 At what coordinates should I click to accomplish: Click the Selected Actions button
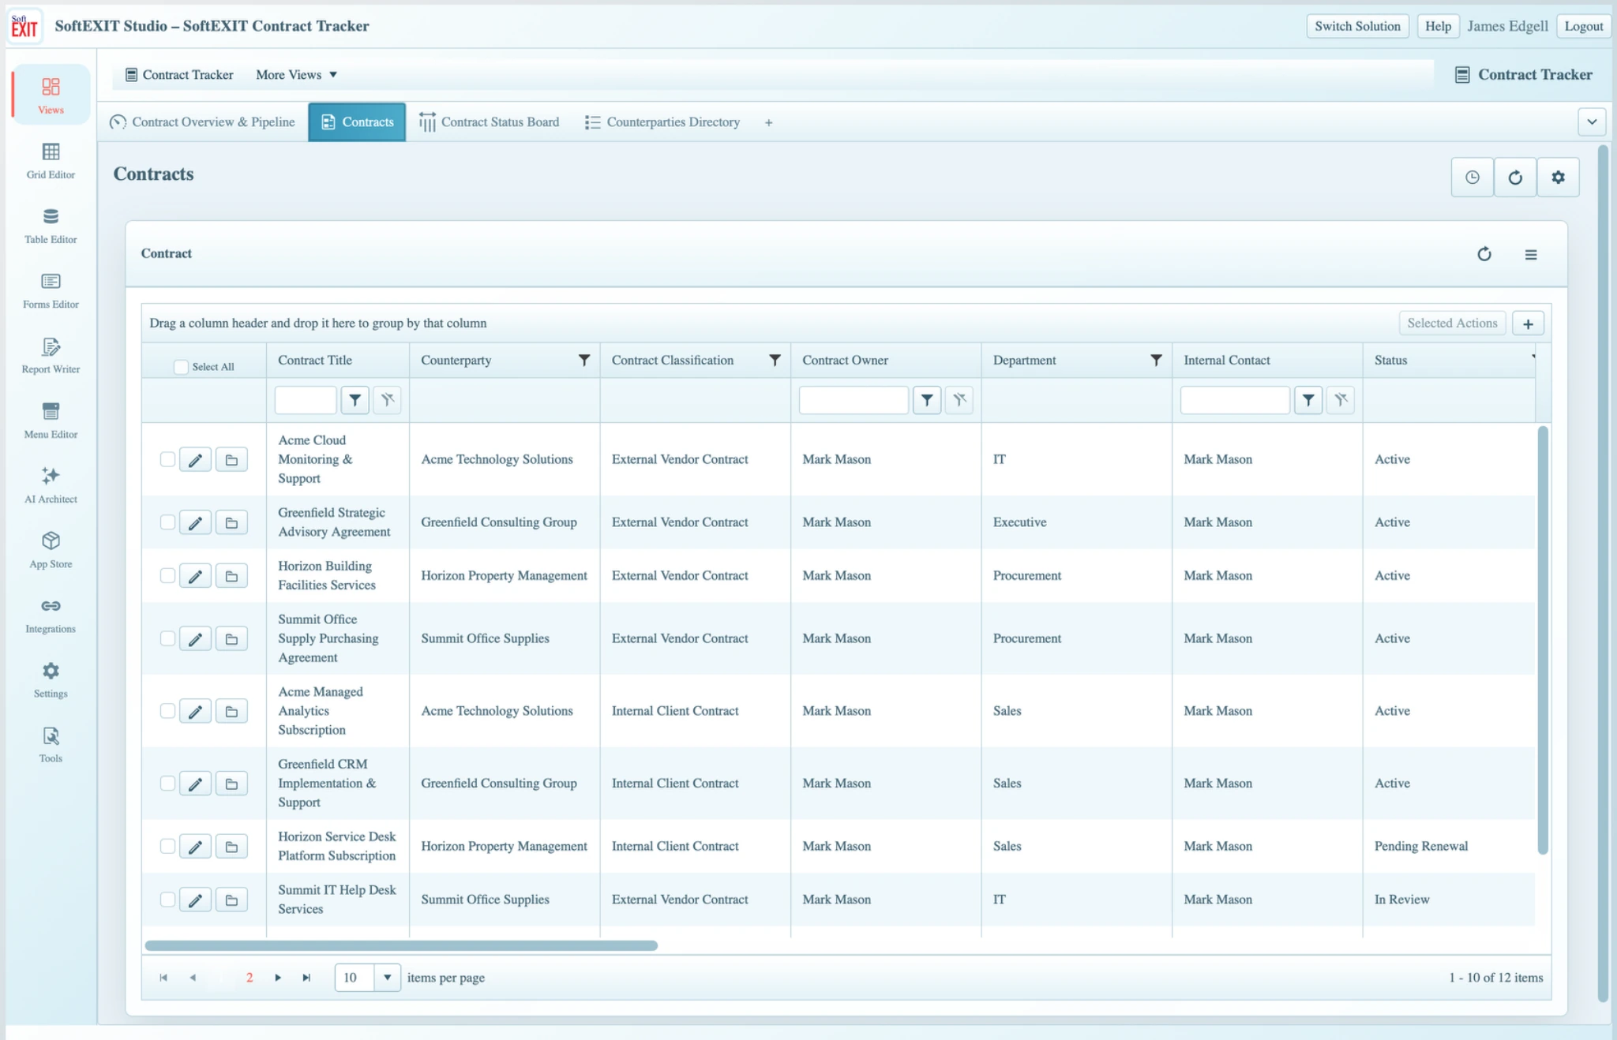tap(1452, 324)
